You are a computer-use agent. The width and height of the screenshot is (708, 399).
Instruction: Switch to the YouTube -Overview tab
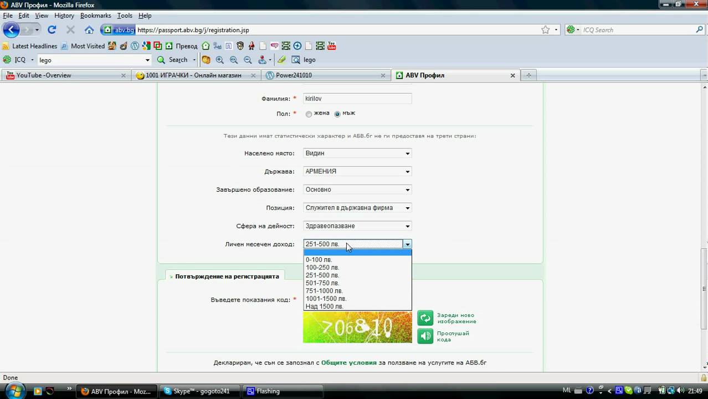pos(66,75)
